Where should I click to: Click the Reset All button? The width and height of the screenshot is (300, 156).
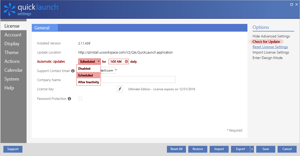coord(176,149)
